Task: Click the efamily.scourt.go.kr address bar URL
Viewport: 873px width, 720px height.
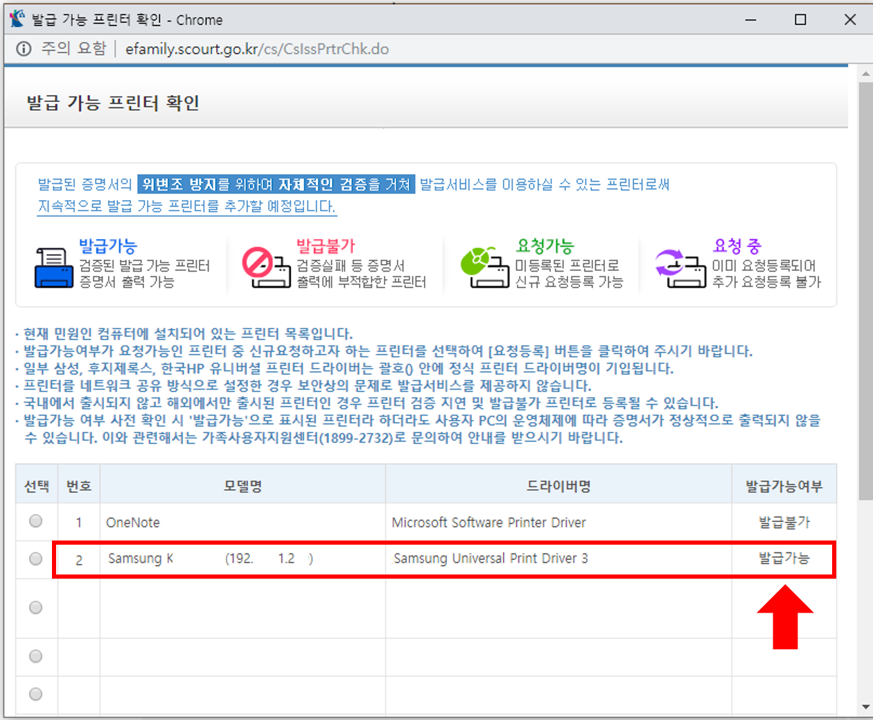Action: 256,49
